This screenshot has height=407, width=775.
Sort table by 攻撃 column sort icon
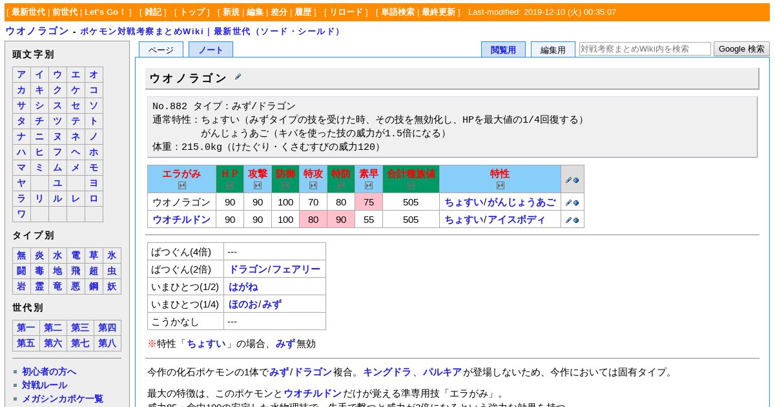coord(258,185)
